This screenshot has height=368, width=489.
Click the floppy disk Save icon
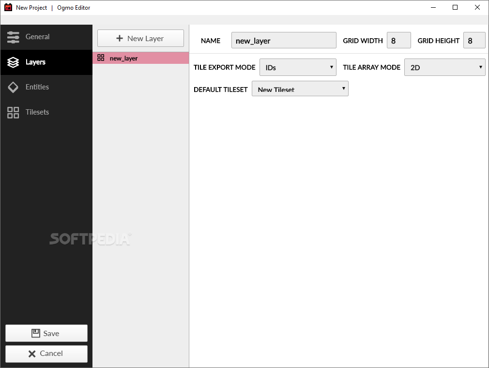(x=35, y=333)
